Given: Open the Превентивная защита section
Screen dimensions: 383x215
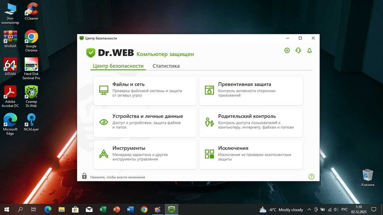Looking at the screenshot, I should click(251, 91).
